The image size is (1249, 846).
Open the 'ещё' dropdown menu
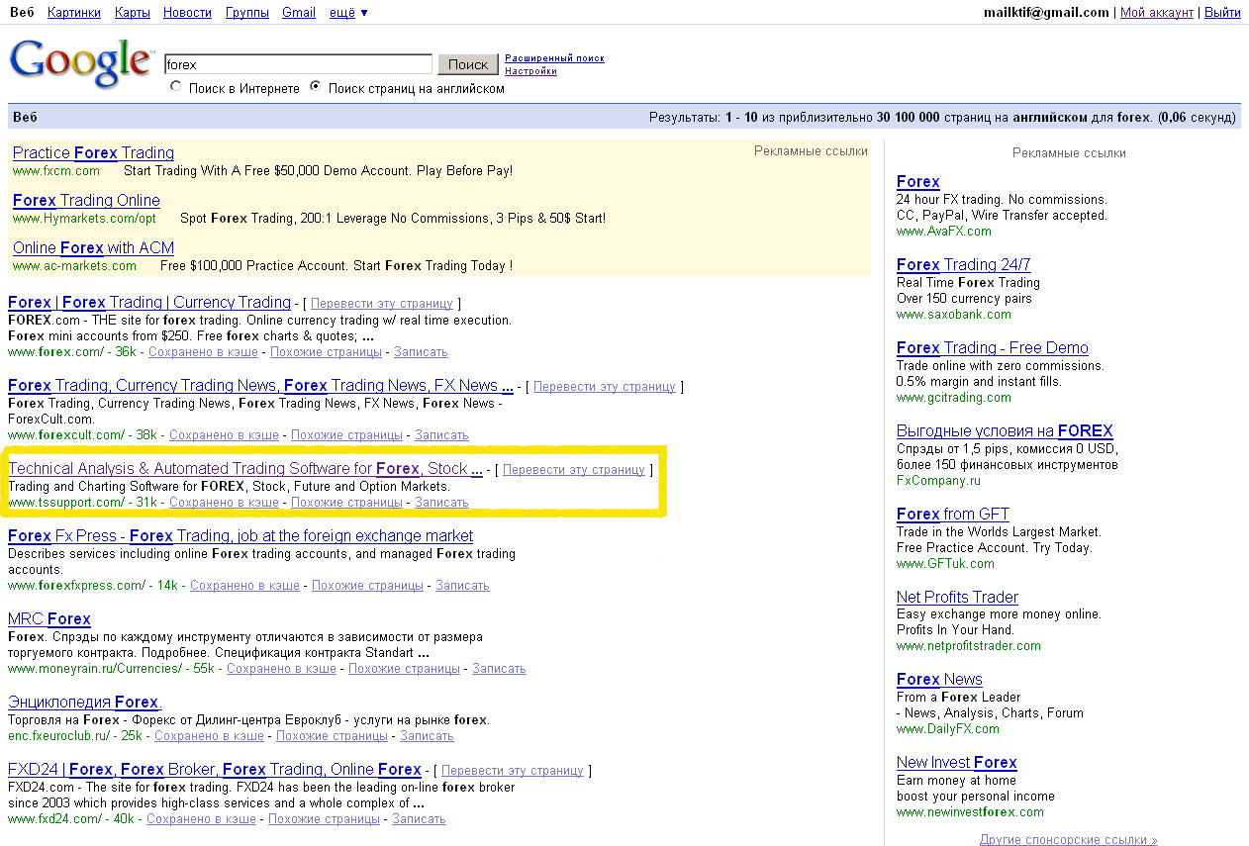point(348,13)
